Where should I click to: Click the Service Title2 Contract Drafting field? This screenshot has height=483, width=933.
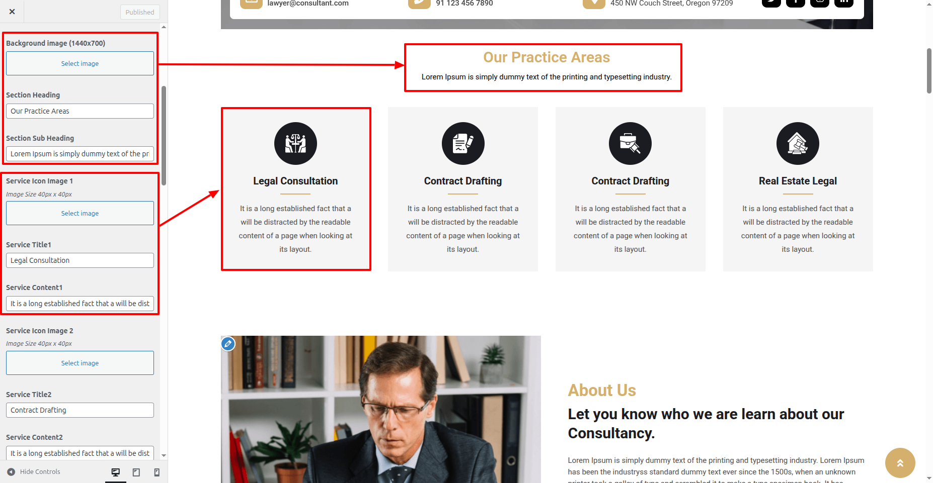coord(80,410)
